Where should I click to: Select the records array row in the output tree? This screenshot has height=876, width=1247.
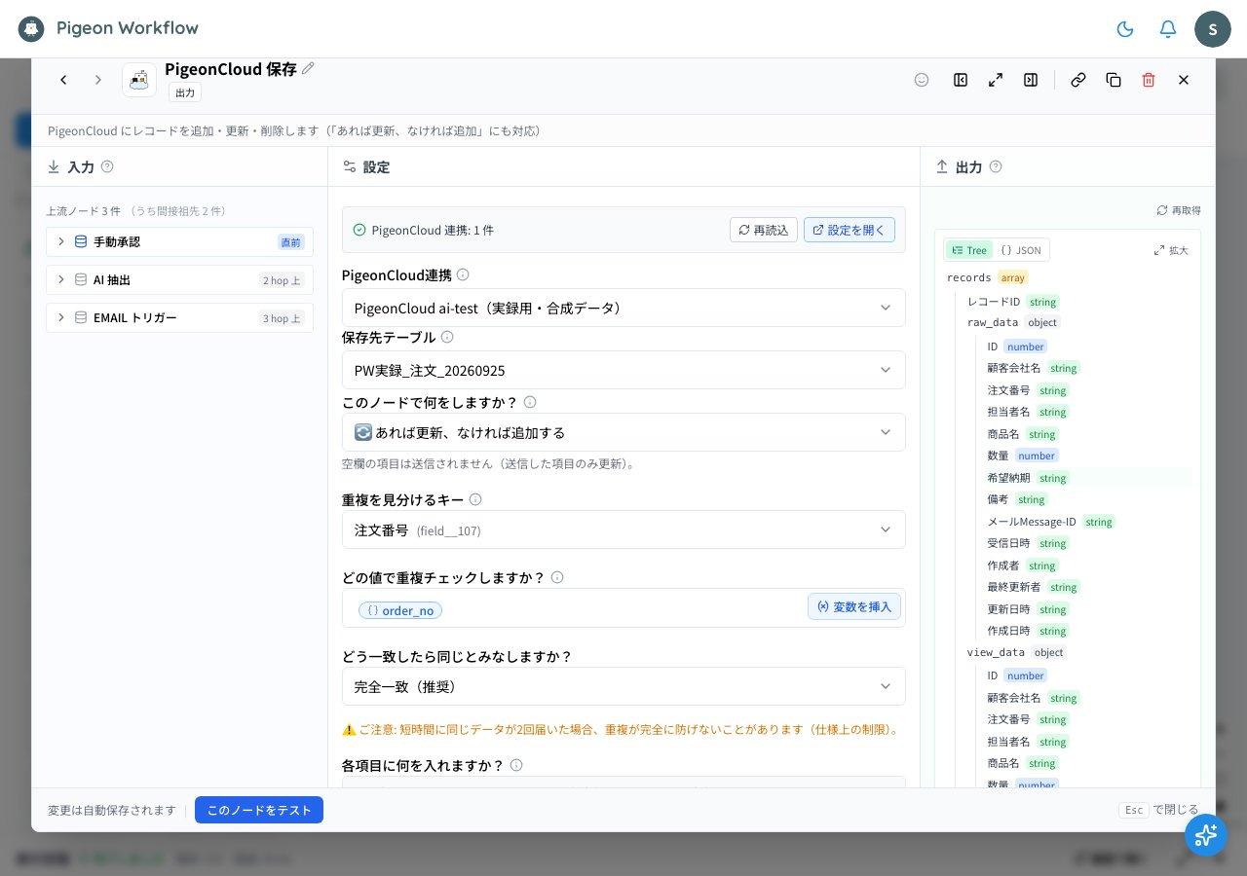(1068, 277)
